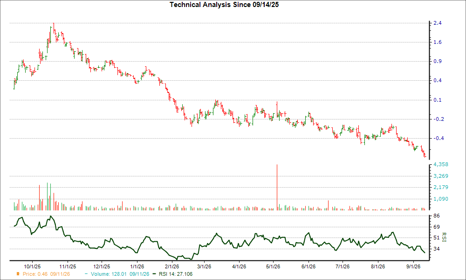
Task: Click the '2,179' volume axis label
Action: [441, 188]
